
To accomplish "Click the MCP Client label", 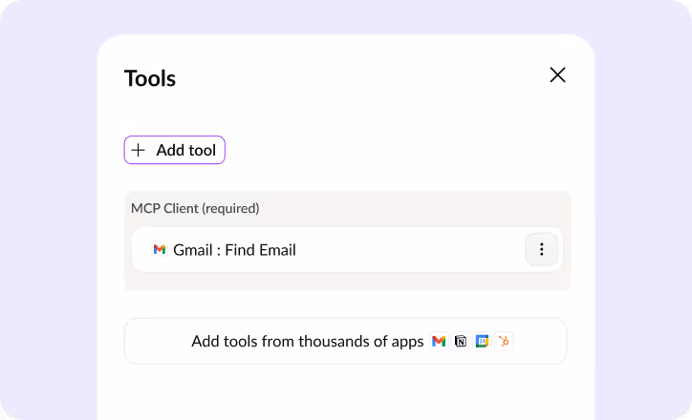I will pos(164,208).
